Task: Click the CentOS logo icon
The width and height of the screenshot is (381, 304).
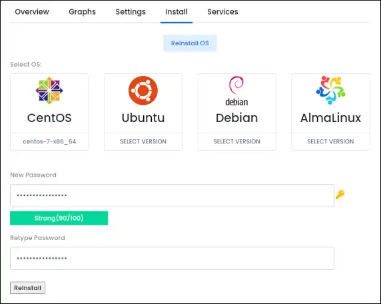Action: coord(49,91)
